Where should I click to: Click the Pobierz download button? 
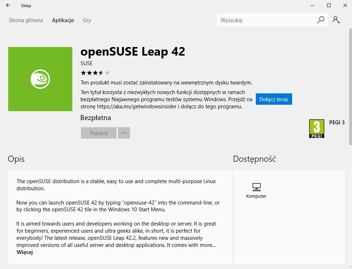[x=99, y=133]
